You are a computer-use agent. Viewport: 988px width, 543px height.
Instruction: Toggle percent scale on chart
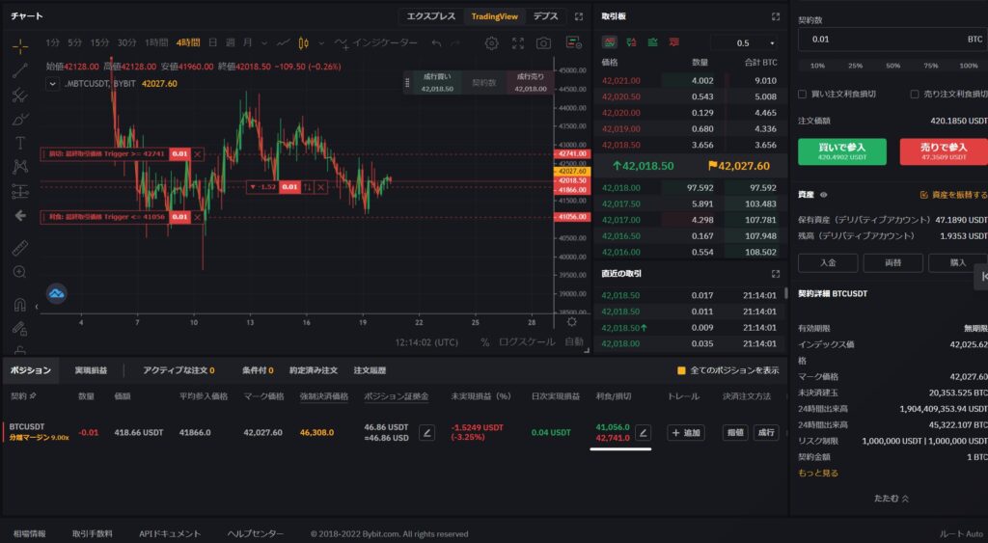(484, 342)
